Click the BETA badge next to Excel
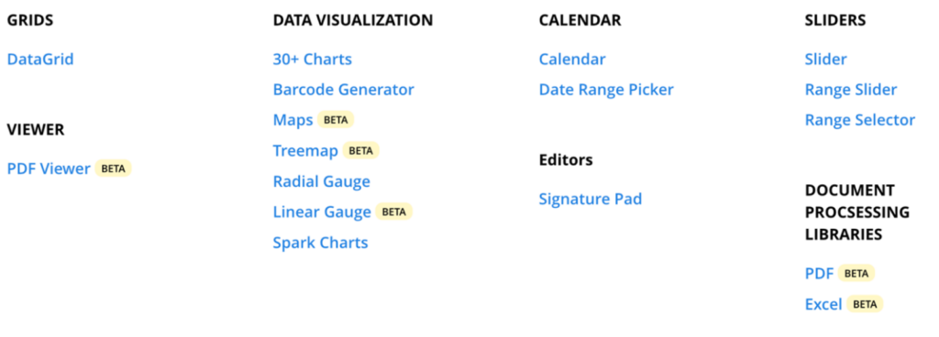 (x=866, y=304)
